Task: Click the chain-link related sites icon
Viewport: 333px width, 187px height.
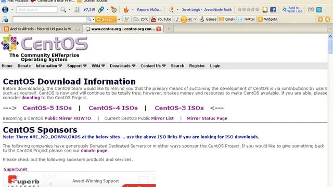Action: [101, 9]
